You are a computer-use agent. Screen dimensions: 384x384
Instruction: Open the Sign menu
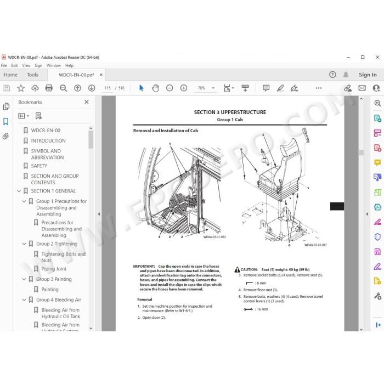pyautogui.click(x=38, y=65)
